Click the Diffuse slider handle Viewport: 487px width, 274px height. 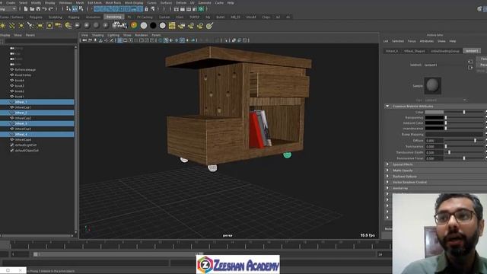475,140
